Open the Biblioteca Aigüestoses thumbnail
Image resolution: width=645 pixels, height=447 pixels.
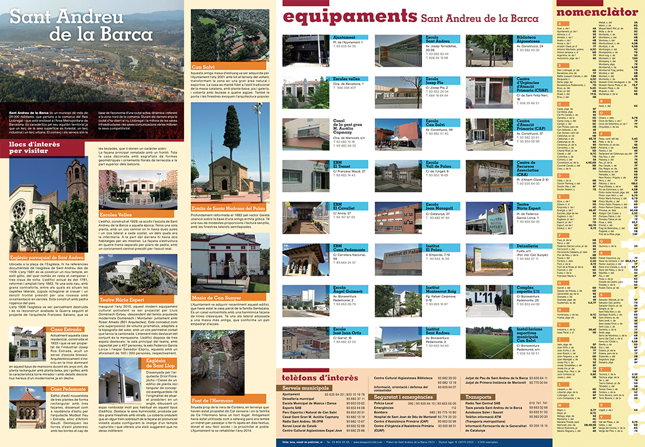(x=489, y=50)
